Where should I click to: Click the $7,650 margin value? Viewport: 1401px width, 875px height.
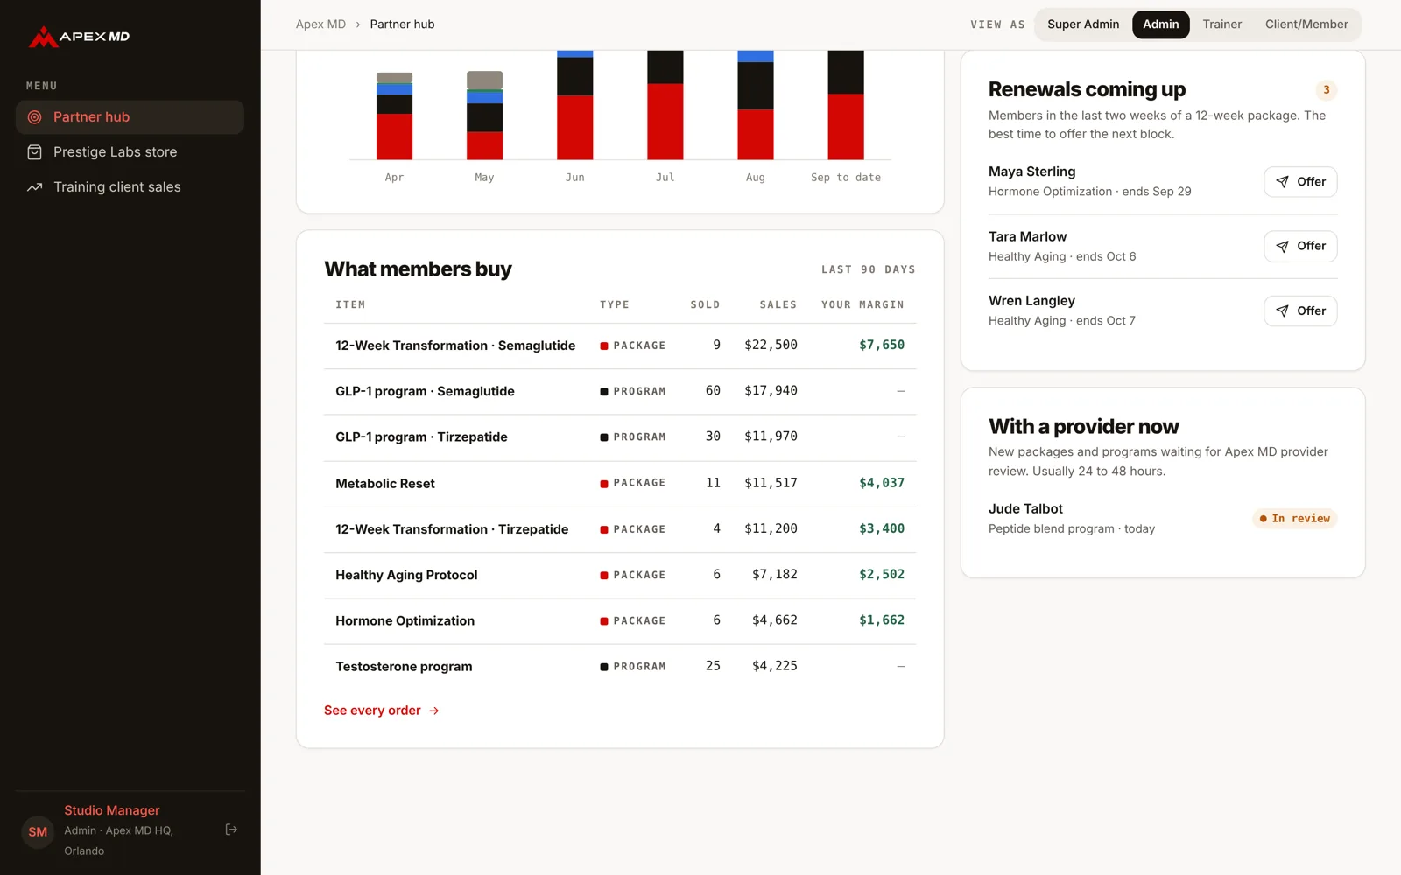(882, 345)
